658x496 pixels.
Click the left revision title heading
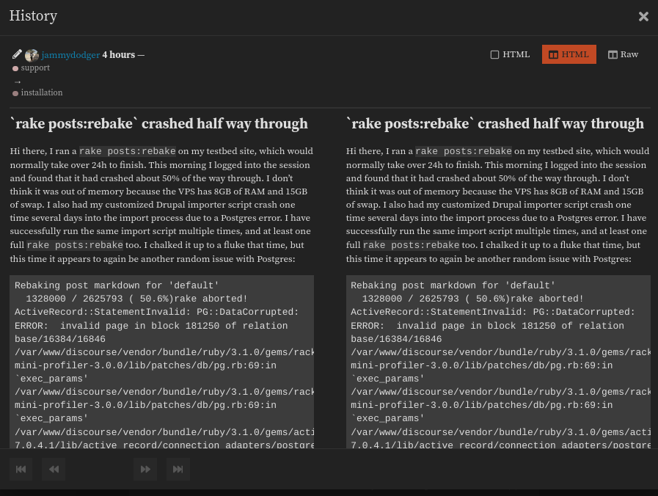(x=158, y=124)
